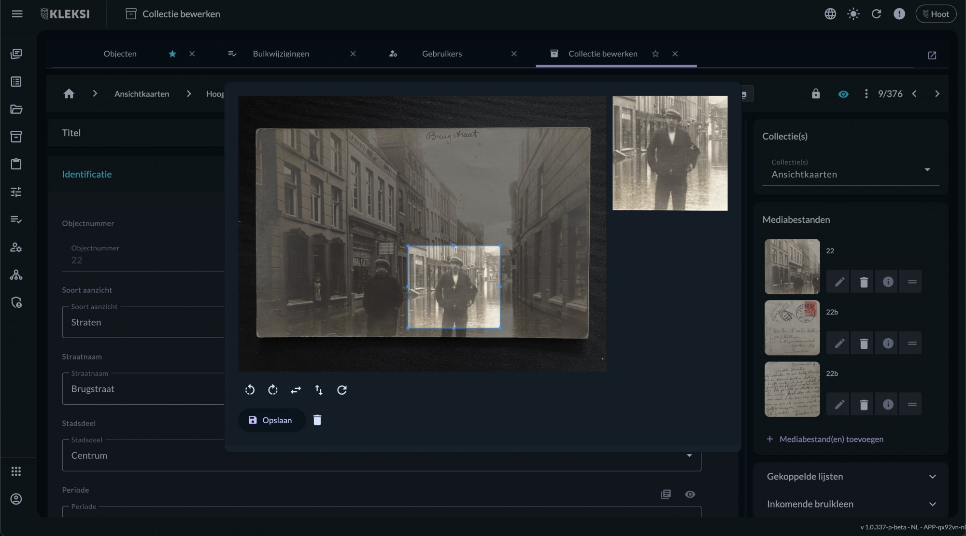Viewport: 966px width, 536px height.
Task: Click the Soort aanzicht Straten field
Action: (x=143, y=322)
